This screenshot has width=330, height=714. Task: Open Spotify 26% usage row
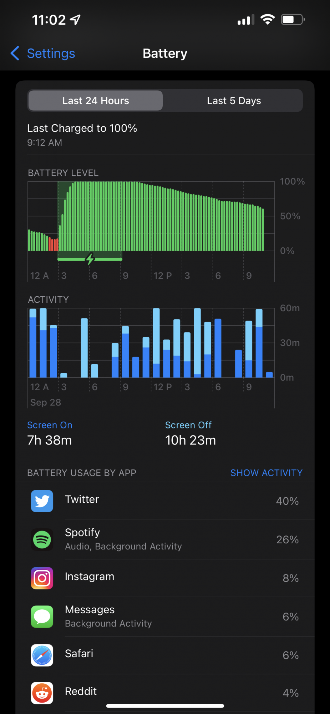[165, 539]
